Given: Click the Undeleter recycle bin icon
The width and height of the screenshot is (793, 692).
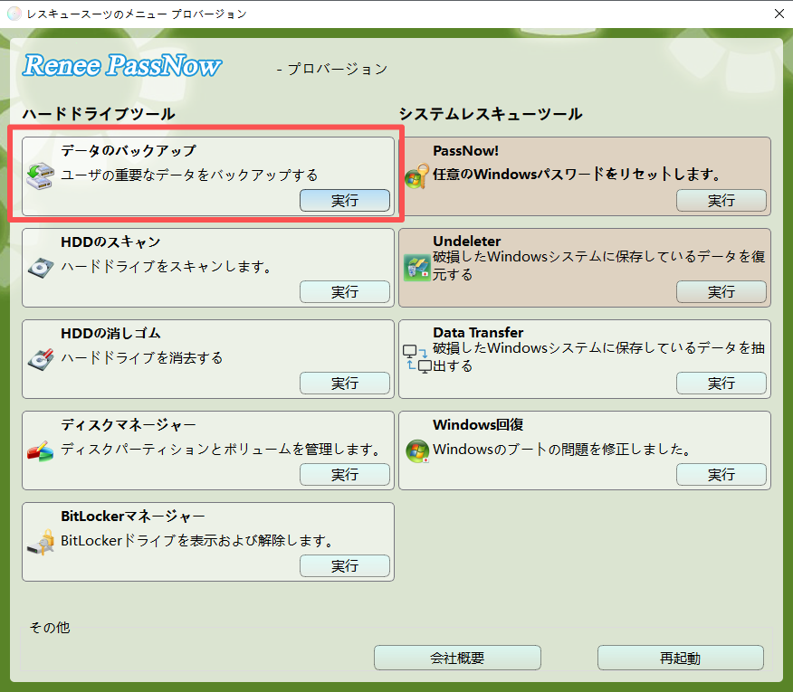Looking at the screenshot, I should point(417,268).
